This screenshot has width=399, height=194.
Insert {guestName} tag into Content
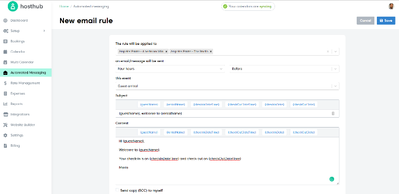(x=149, y=132)
